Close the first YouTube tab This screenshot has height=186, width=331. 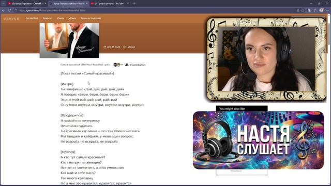click(45, 4)
